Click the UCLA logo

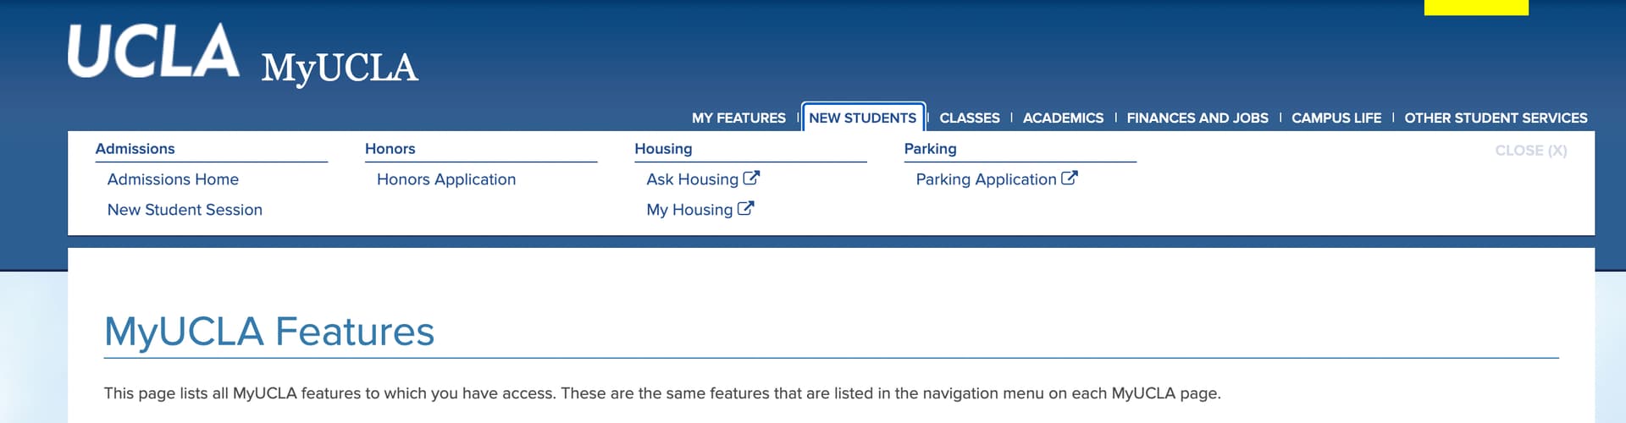pyautogui.click(x=153, y=51)
